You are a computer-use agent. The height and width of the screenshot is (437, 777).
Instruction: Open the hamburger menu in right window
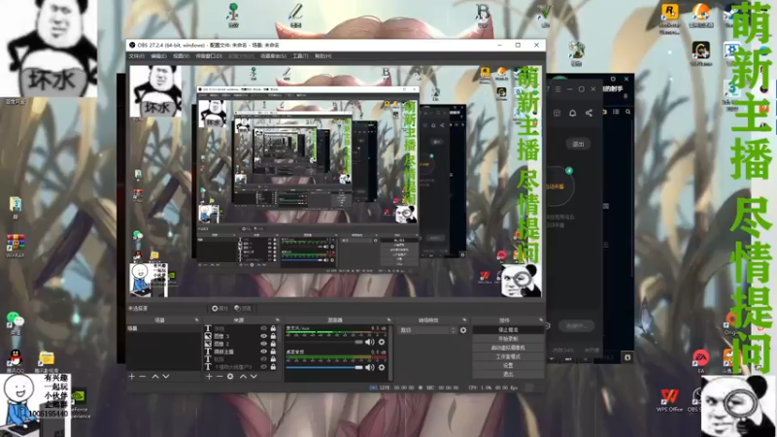557,89
